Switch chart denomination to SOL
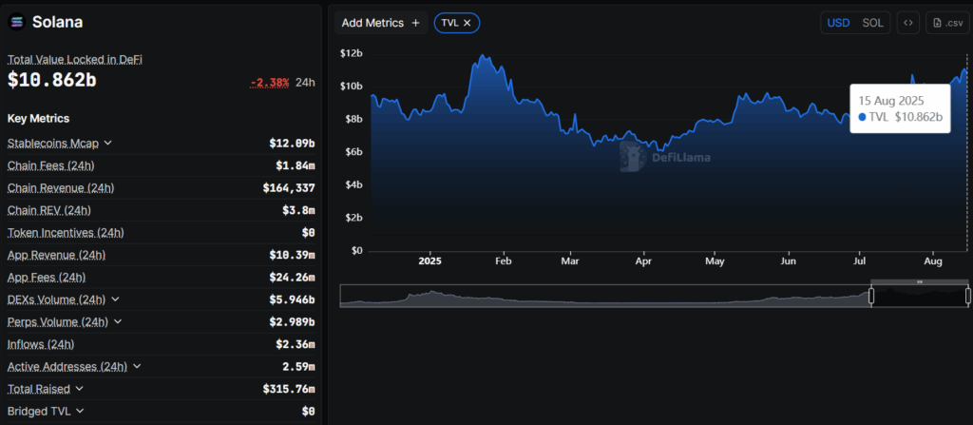973x425 pixels. [872, 23]
